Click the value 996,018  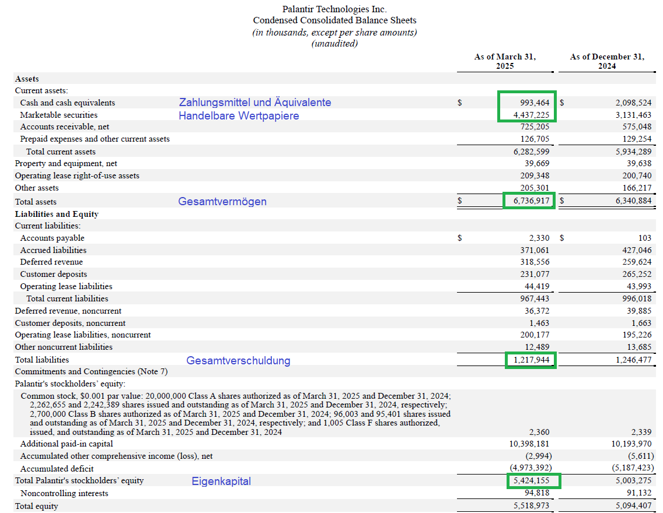coord(637,298)
